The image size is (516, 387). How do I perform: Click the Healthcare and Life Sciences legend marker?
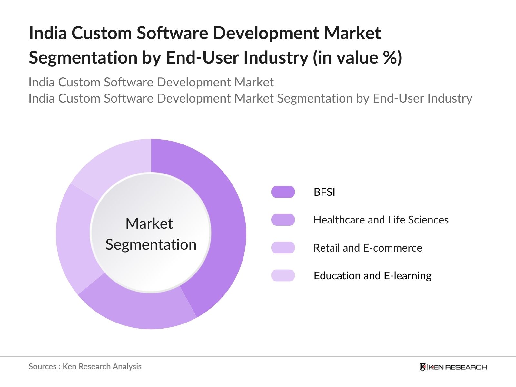283,220
